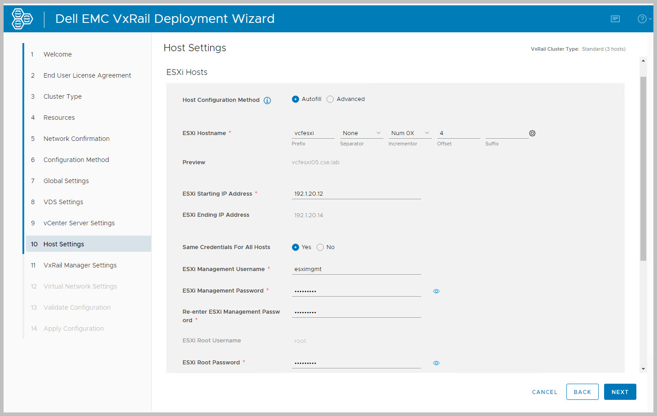Click the VxRail hexagon logo icon
657x416 pixels.
(22, 19)
